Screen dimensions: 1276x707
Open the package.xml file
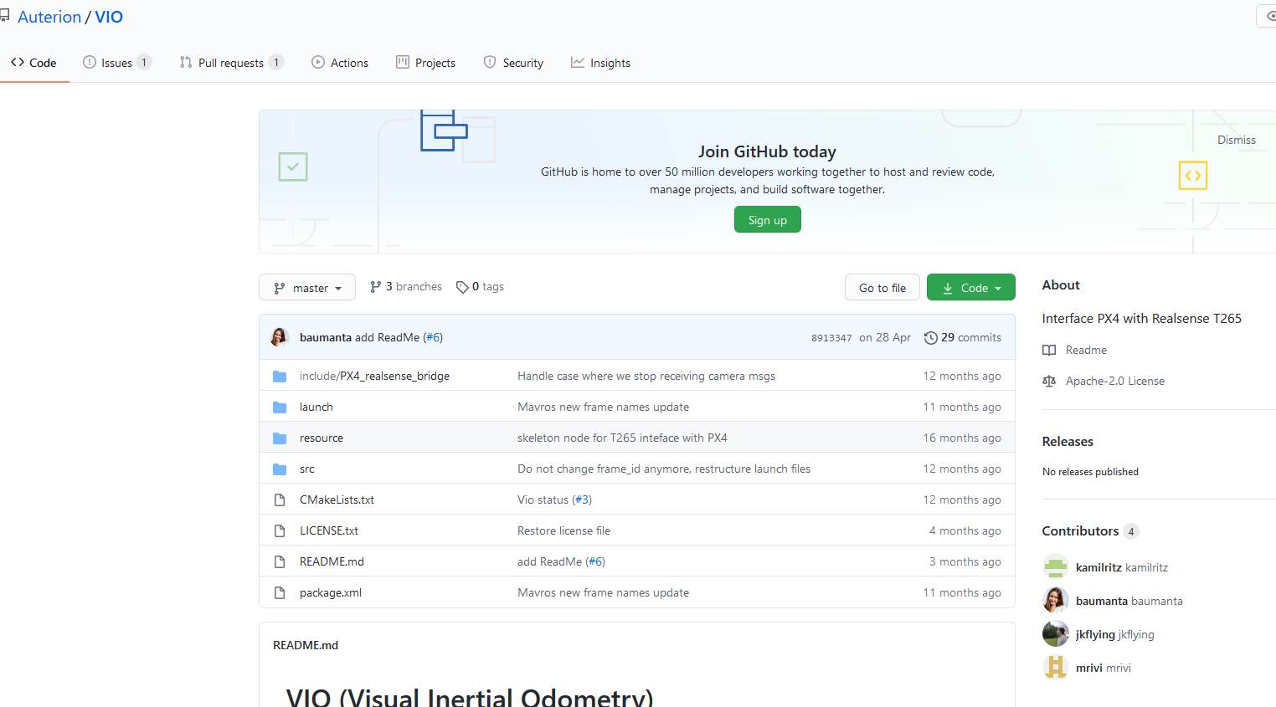pyautogui.click(x=331, y=592)
